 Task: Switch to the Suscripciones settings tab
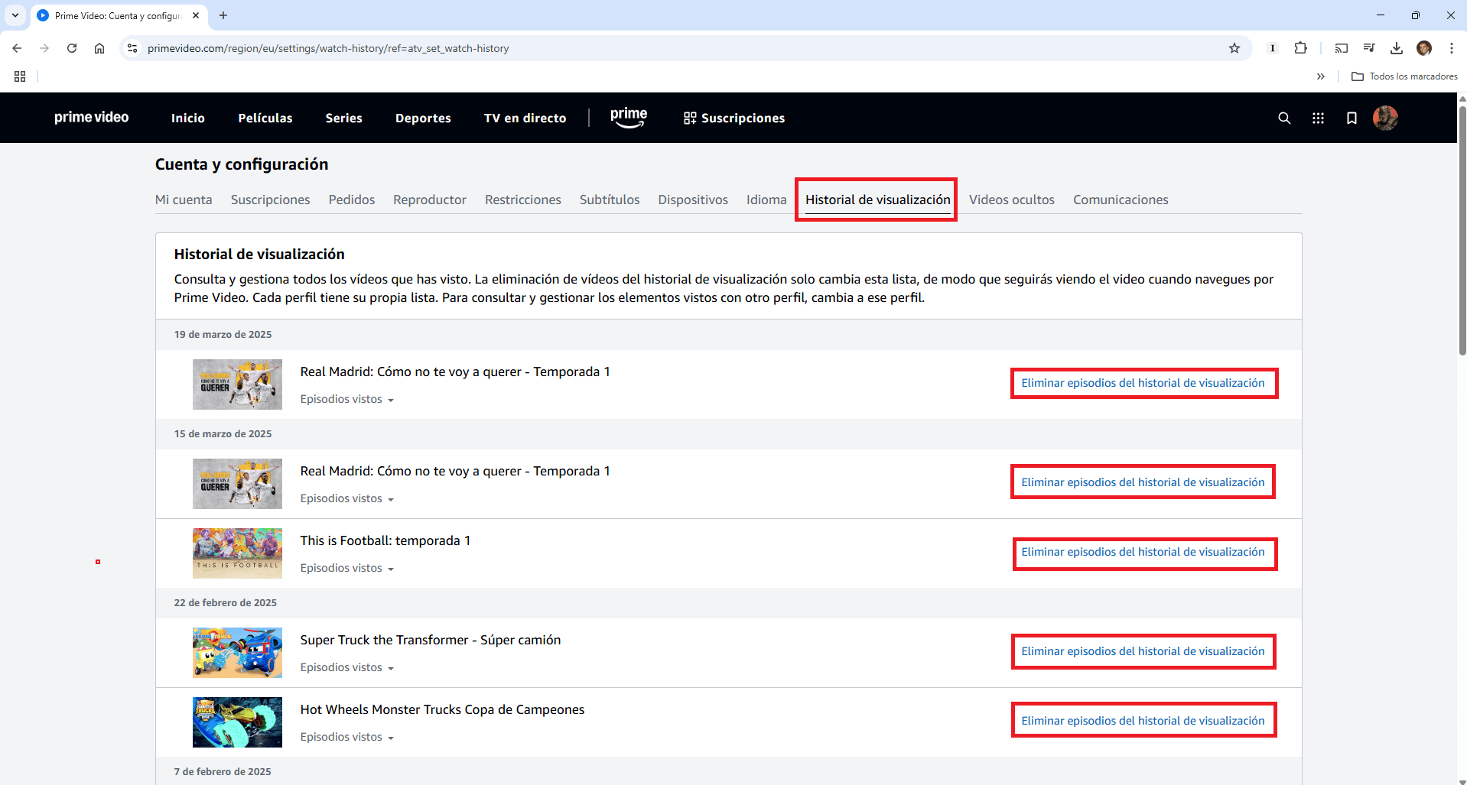pyautogui.click(x=271, y=199)
